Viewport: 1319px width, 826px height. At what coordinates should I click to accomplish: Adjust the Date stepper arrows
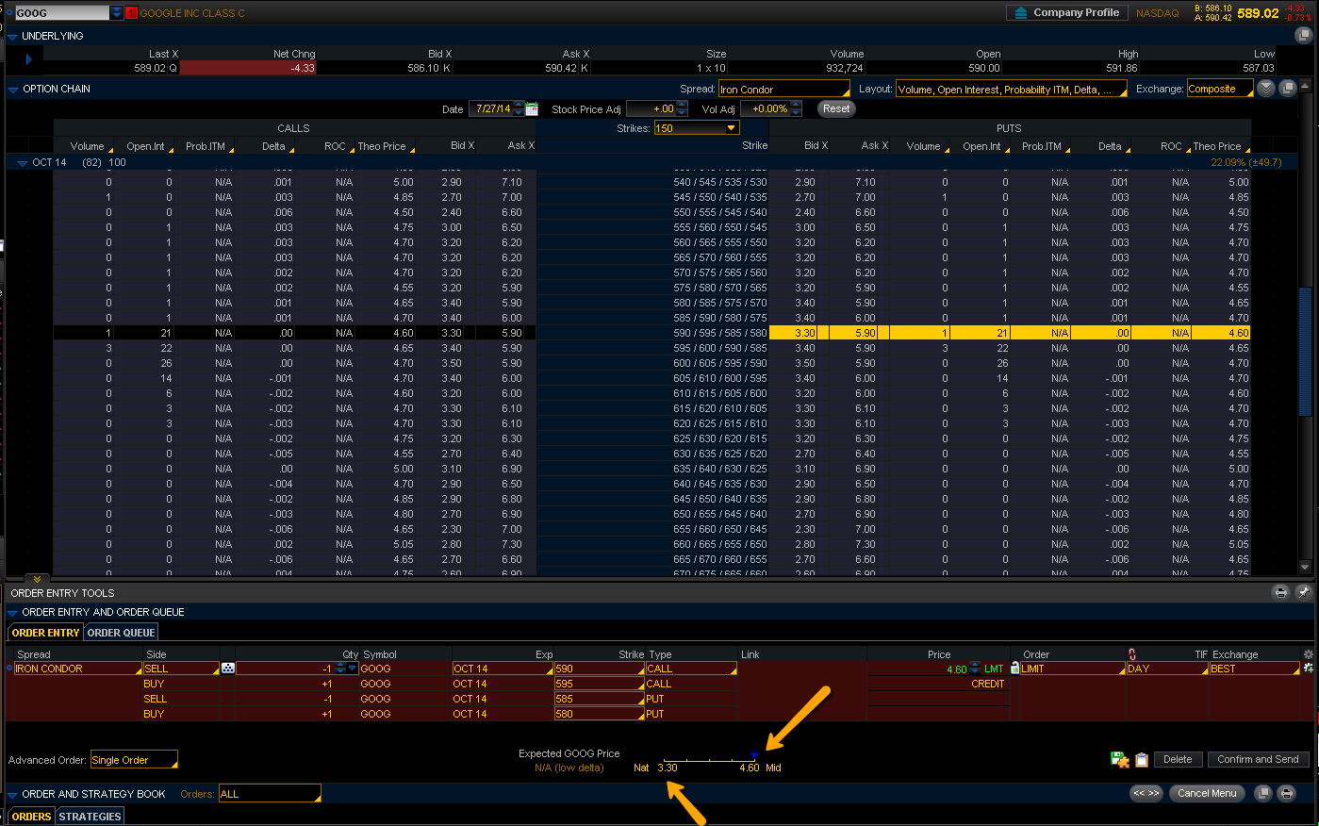[x=519, y=109]
